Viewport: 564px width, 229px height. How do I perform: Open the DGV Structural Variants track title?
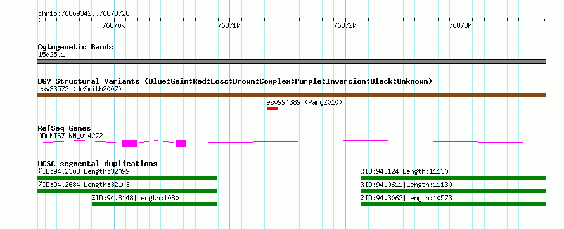click(x=235, y=81)
